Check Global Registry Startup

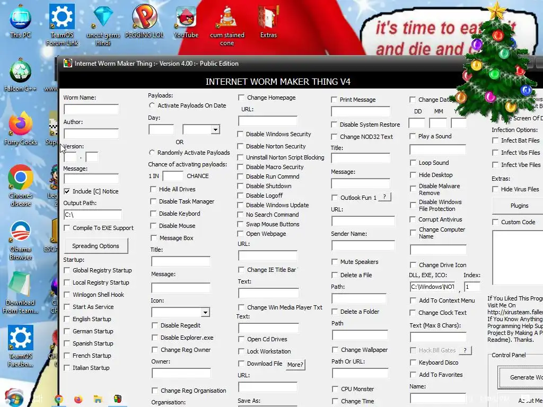click(x=67, y=270)
